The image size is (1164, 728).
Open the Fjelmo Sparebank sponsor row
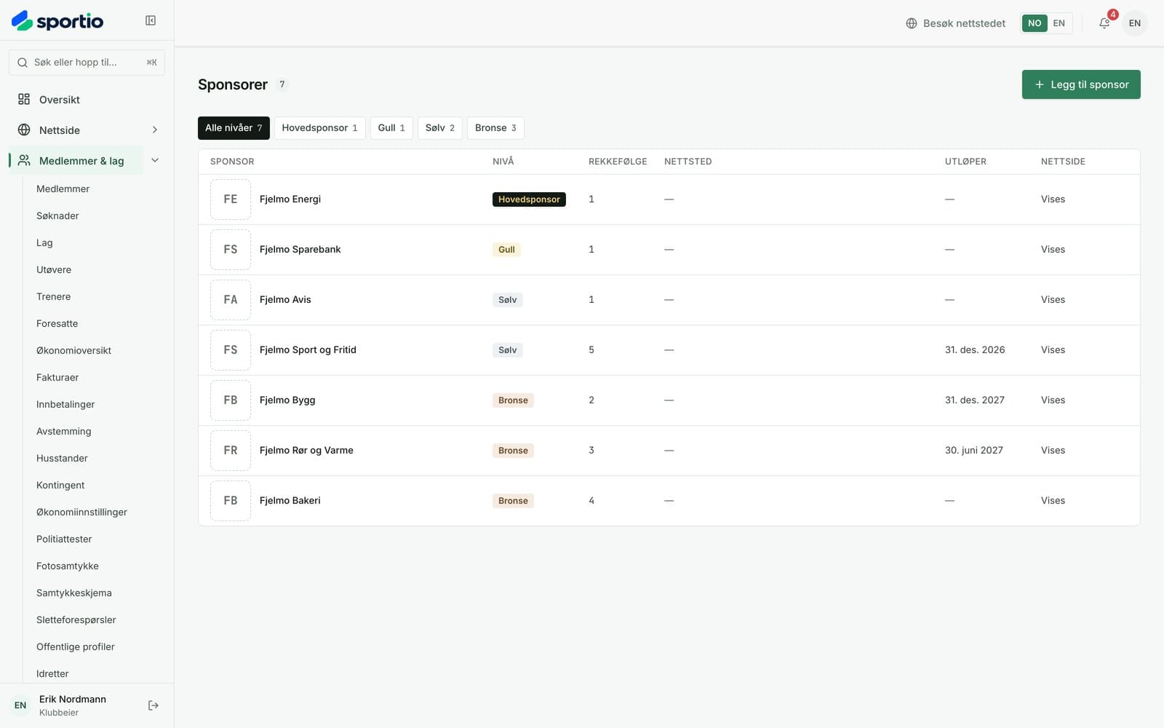click(669, 250)
